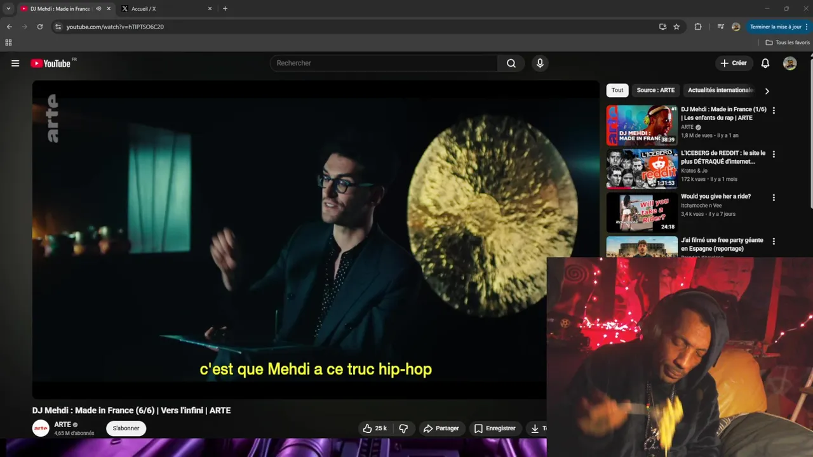Click video title 'DJ Mehdi : Made in France (6/6)'
Screen dimensions: 813x457
click(x=131, y=411)
